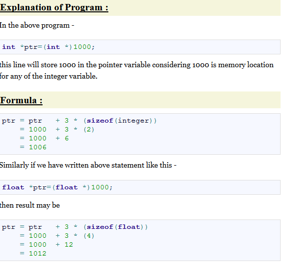288x263 pixels.
Task: Click 'for any of the integer variable' text
Action: (48, 76)
